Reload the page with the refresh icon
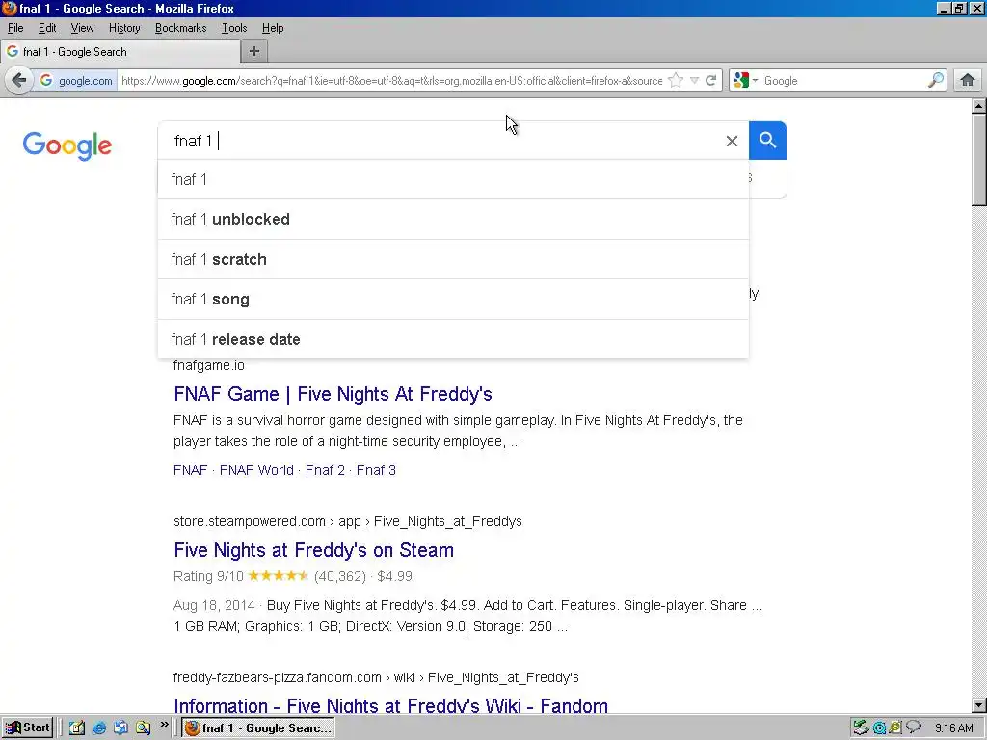The height and width of the screenshot is (740, 987). point(710,81)
